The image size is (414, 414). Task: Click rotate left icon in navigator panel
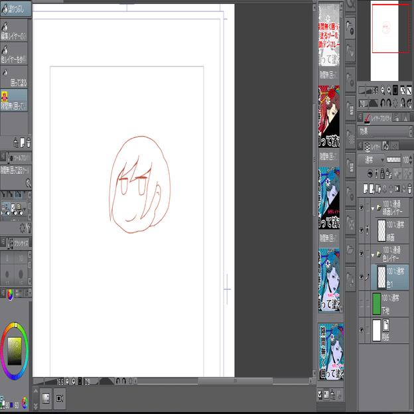[382, 103]
